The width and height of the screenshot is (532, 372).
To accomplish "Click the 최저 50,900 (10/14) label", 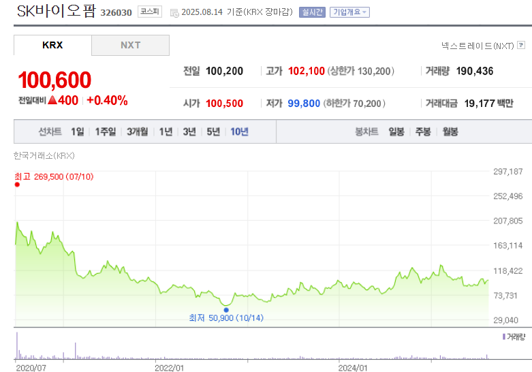I will [226, 318].
